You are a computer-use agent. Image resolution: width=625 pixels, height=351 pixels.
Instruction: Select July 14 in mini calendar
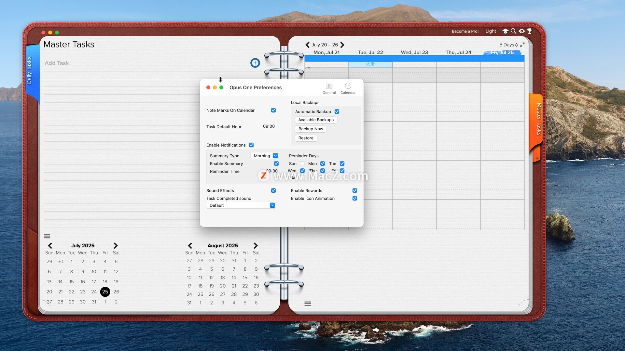pyautogui.click(x=60, y=282)
